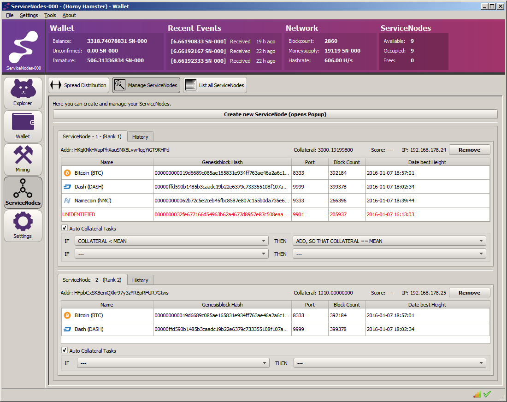Click the HFpbCxSK8eniQXkr97y3zYR8pRFUR7Gtws address
507x402 pixels.
click(122, 293)
